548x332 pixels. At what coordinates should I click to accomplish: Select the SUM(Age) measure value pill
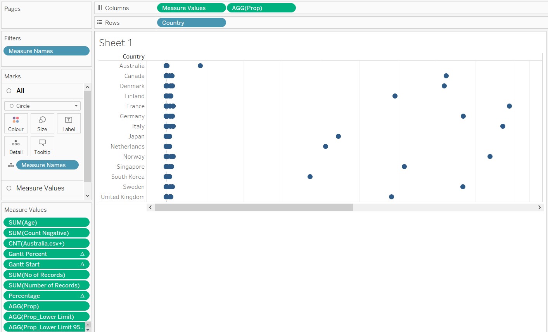(x=46, y=223)
